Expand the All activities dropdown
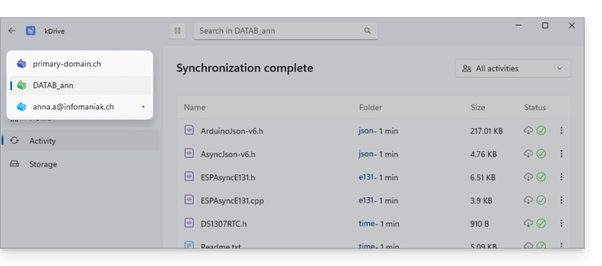The width and height of the screenshot is (602, 266). tap(513, 69)
